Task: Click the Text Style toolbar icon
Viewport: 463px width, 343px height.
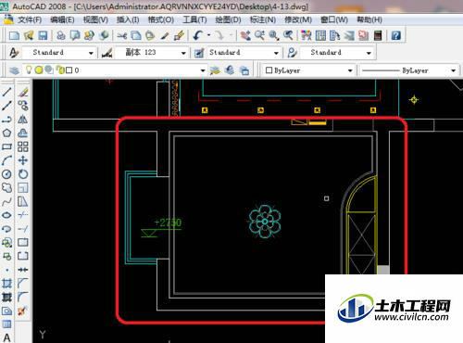Action: 14,53
